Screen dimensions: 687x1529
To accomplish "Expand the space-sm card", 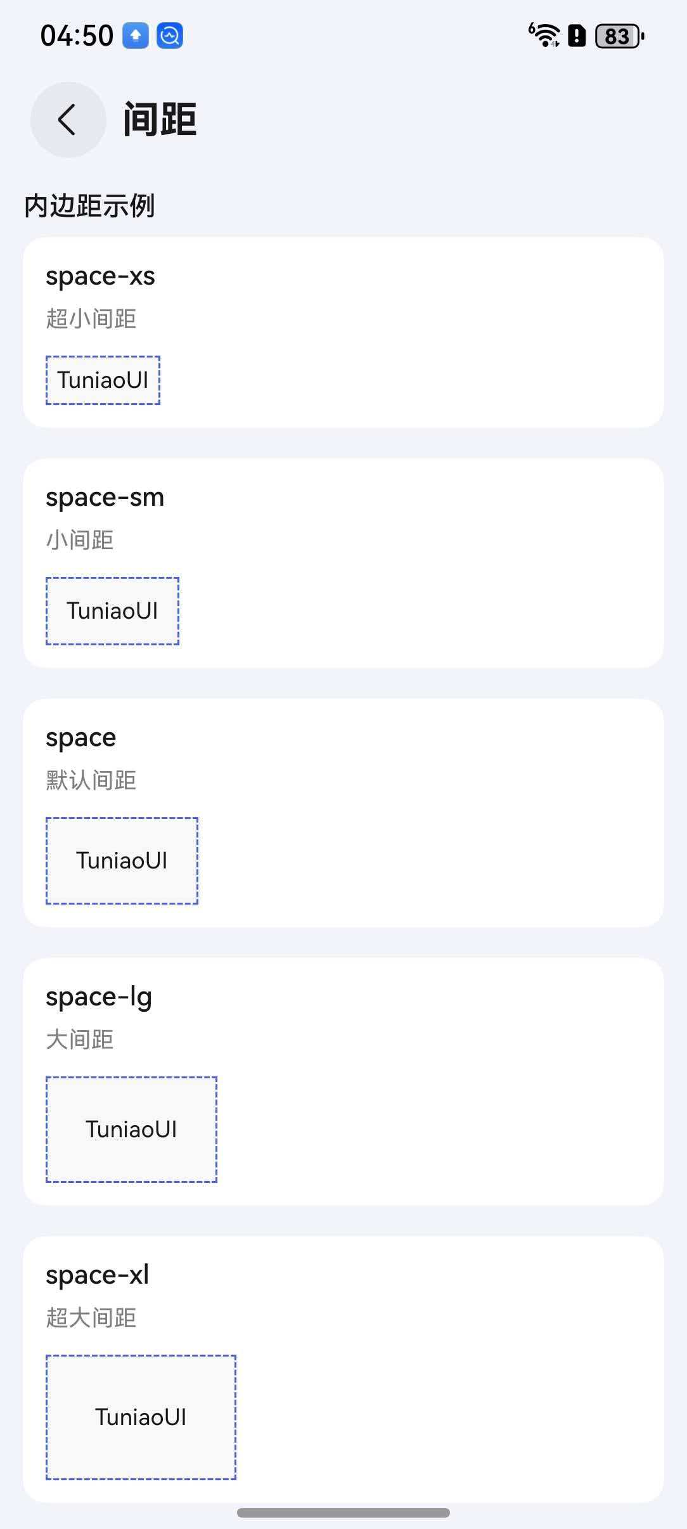I will coord(342,564).
